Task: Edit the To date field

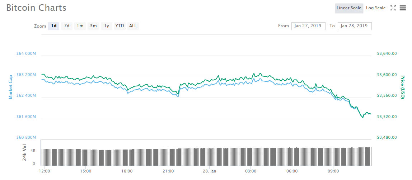Action: click(x=355, y=26)
